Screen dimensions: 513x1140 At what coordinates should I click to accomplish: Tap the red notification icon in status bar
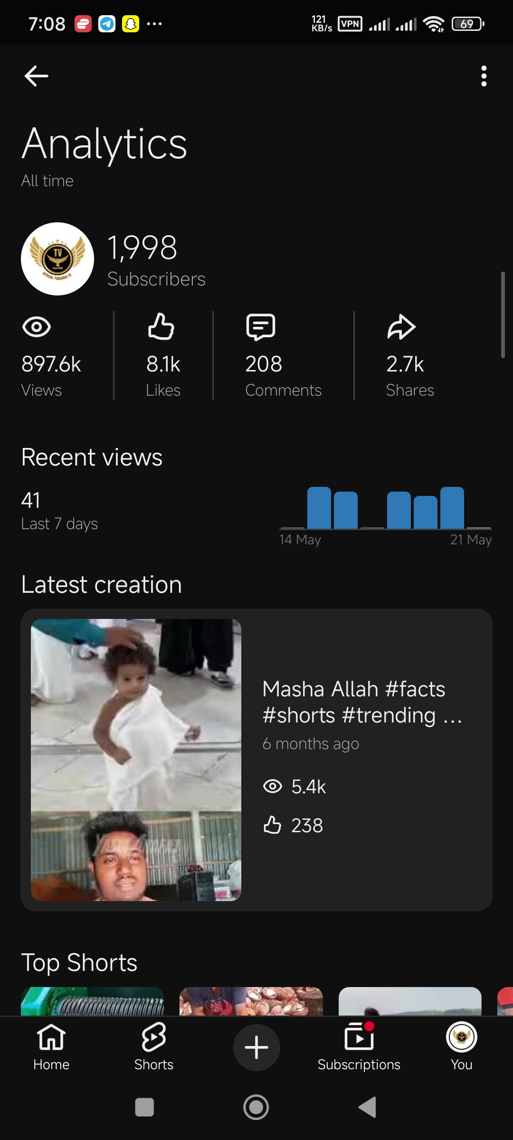[x=83, y=24]
